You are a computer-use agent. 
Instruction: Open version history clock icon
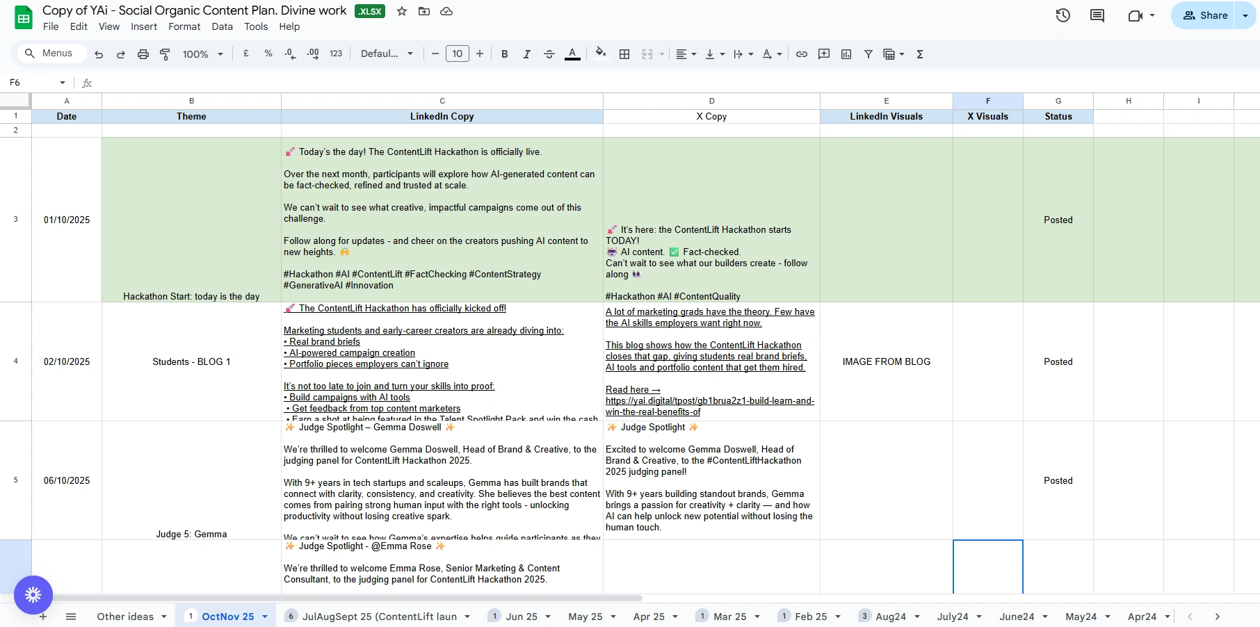(1063, 15)
